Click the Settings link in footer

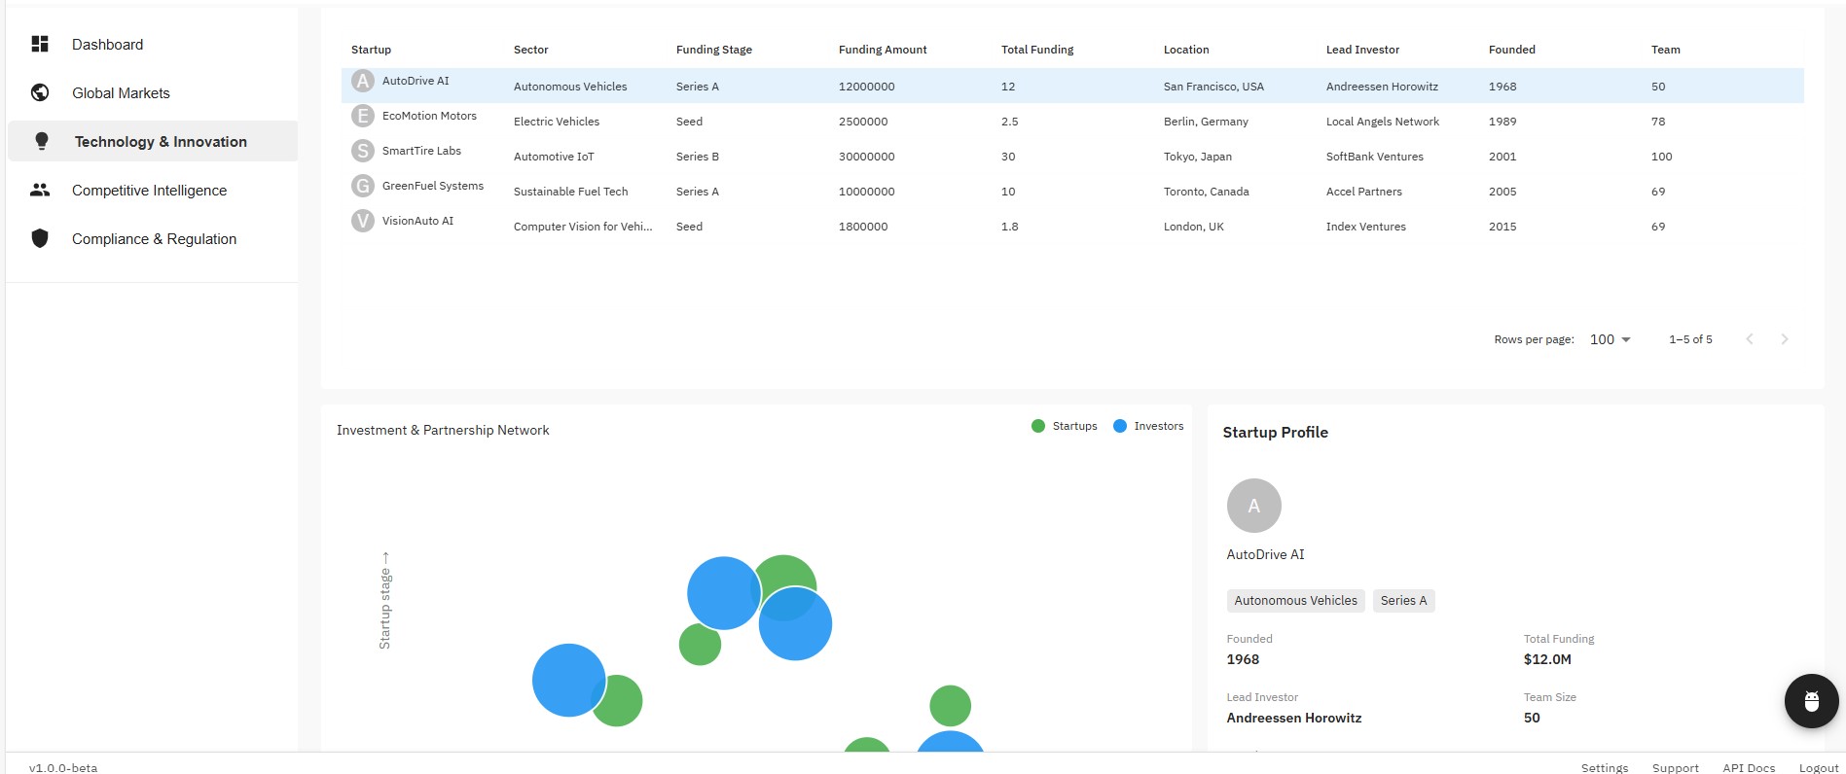click(x=1604, y=767)
